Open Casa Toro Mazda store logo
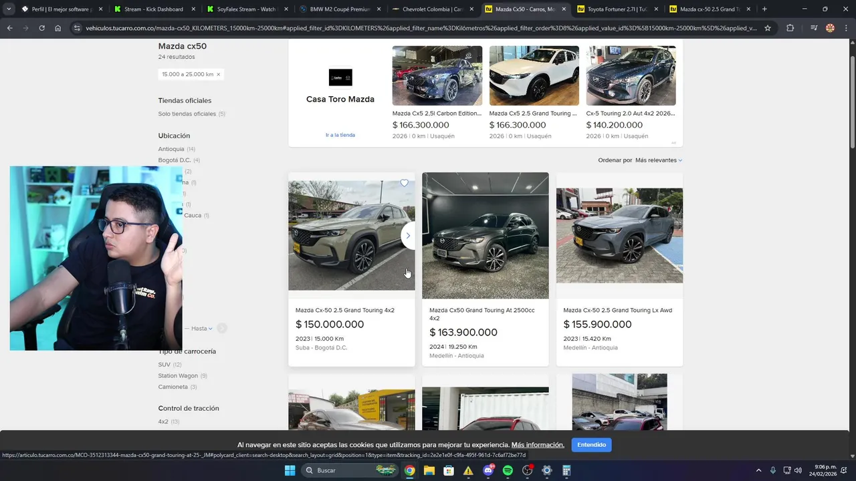Image resolution: width=856 pixels, height=481 pixels. click(x=340, y=77)
